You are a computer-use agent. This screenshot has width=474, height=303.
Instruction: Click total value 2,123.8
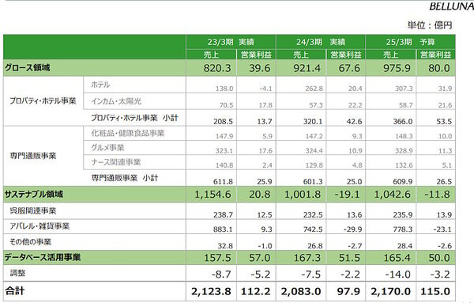211,291
